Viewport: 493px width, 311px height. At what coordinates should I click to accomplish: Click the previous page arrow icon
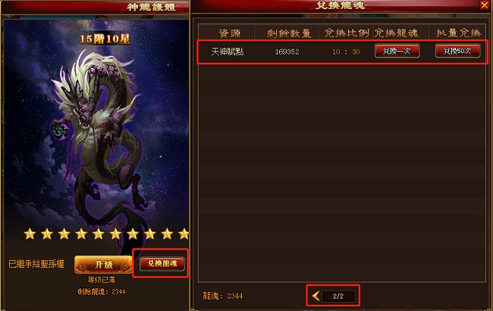(x=316, y=296)
